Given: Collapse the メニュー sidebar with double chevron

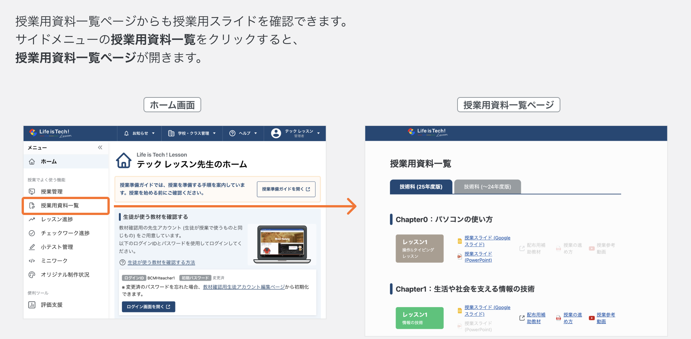Looking at the screenshot, I should (100, 148).
